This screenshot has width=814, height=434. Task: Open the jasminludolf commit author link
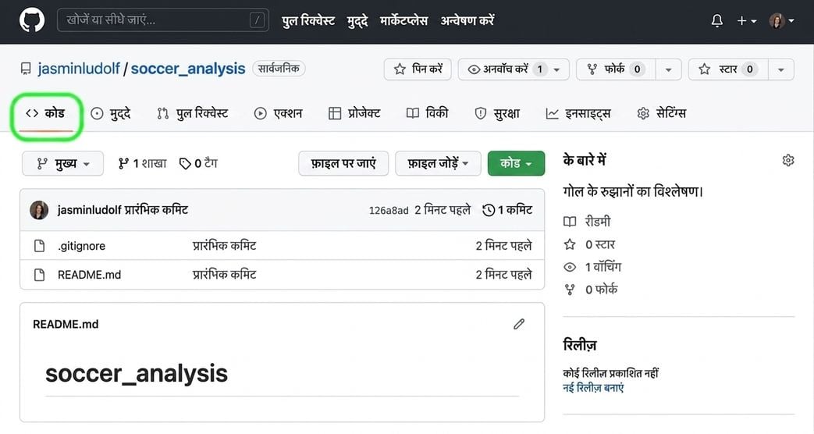coord(89,210)
